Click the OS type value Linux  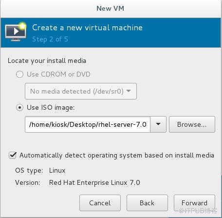[x=57, y=170]
